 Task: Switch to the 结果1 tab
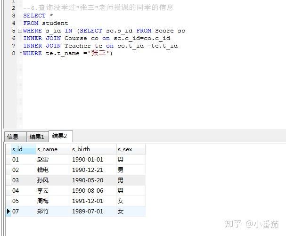[38, 137]
